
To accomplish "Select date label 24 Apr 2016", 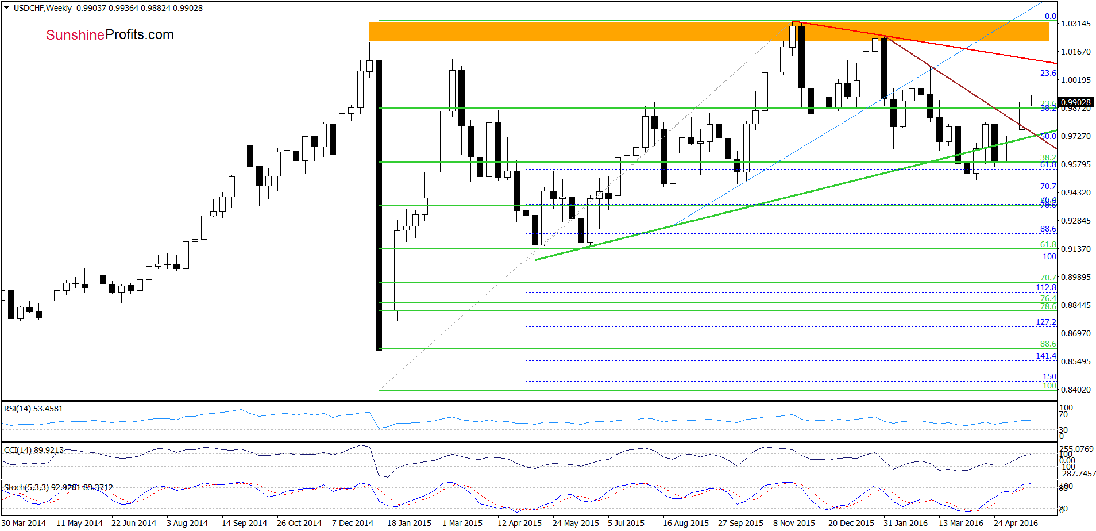I will tap(1016, 523).
